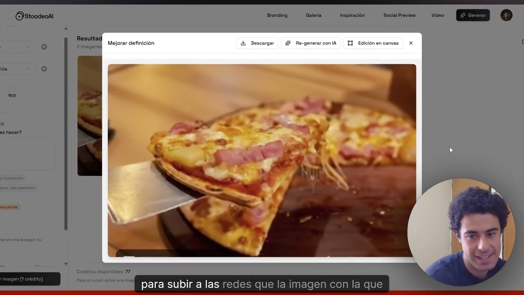Open the Branding menu item
This screenshot has height=295, width=524.
coord(277,15)
